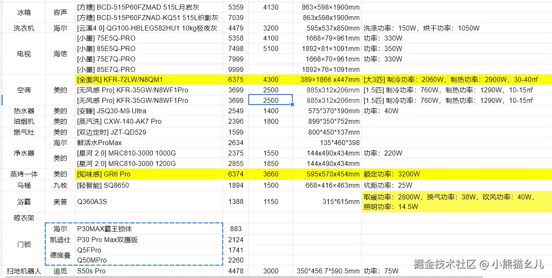This screenshot has width=552, height=278.
Task: Click the 凯迪仕 brand cell
Action: pyautogui.click(x=60, y=240)
